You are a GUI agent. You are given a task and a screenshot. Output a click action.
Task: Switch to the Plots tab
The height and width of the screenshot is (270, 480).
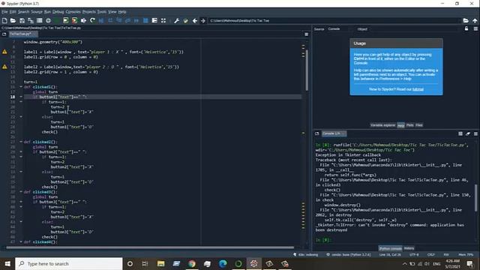click(410, 125)
